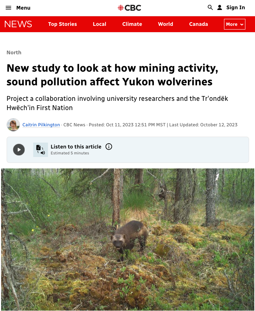Expand the More dropdown menu

[235, 24]
